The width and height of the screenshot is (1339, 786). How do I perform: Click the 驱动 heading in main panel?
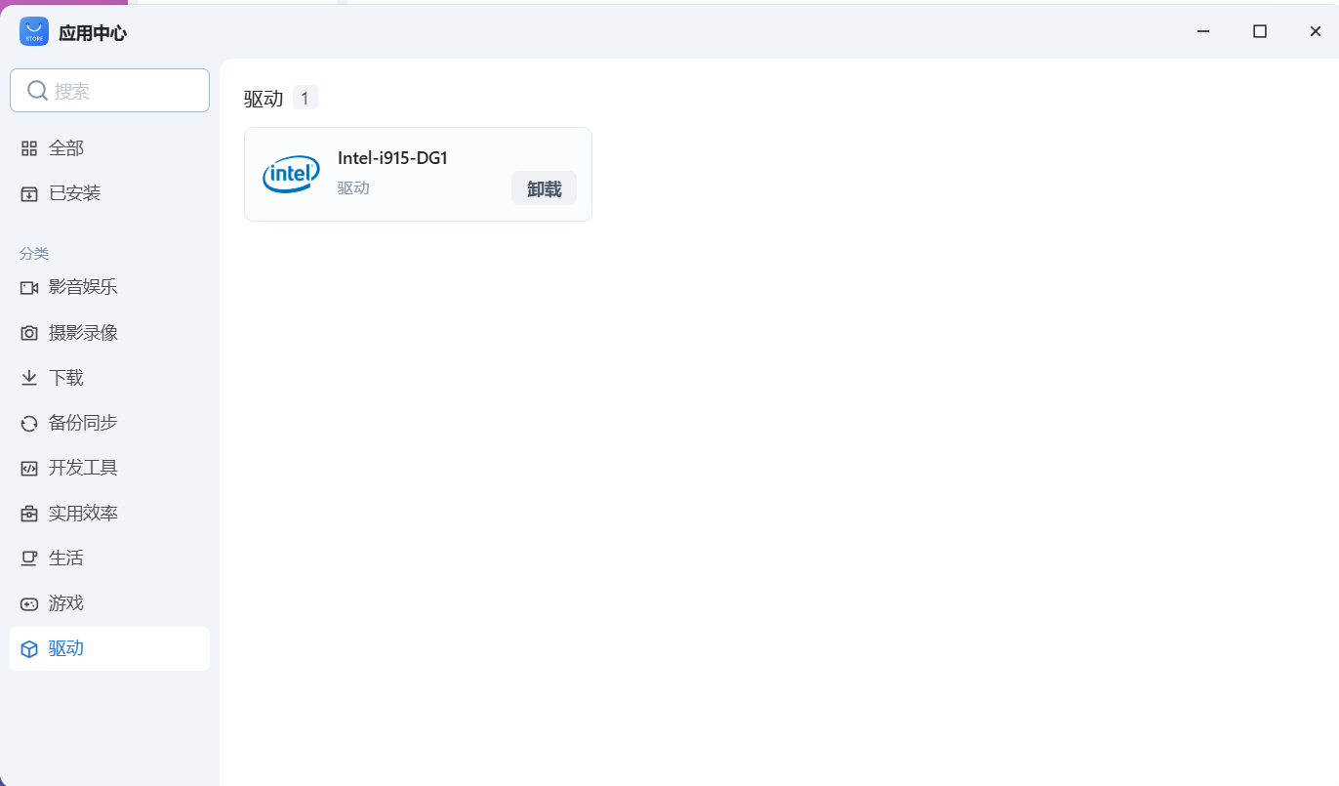[x=264, y=99]
